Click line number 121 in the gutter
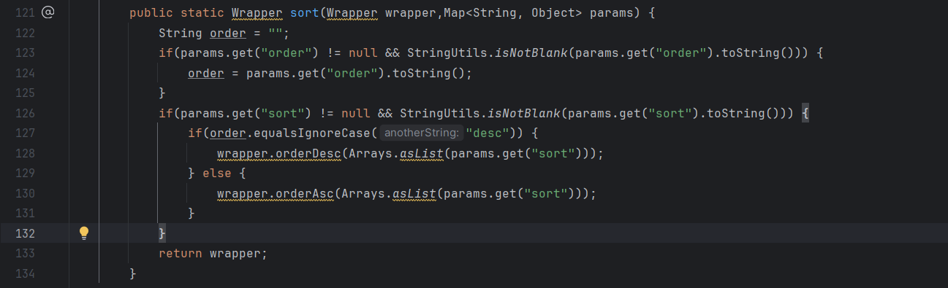The image size is (948, 288). (24, 13)
